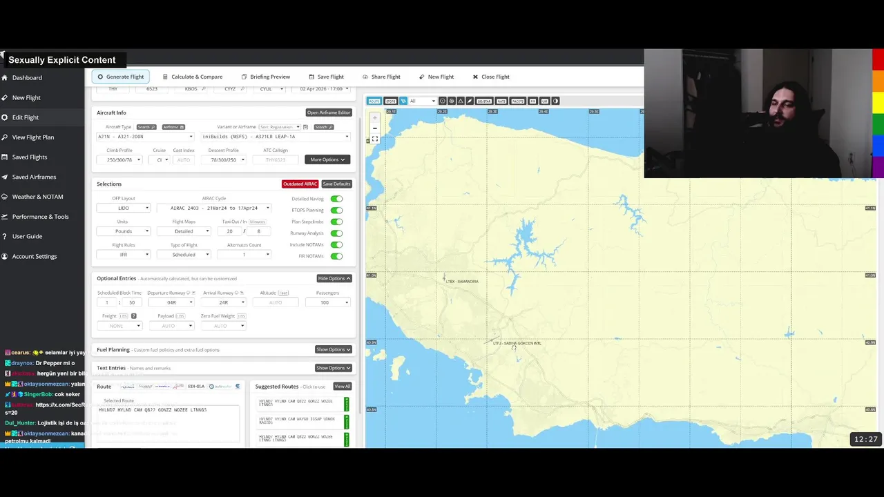Open the Units Pounds dropdown
This screenshot has height=497, width=884.
pos(124,231)
